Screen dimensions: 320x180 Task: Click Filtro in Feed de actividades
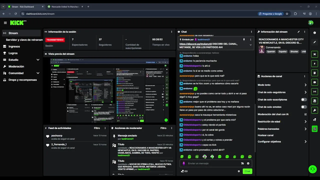click(97, 128)
